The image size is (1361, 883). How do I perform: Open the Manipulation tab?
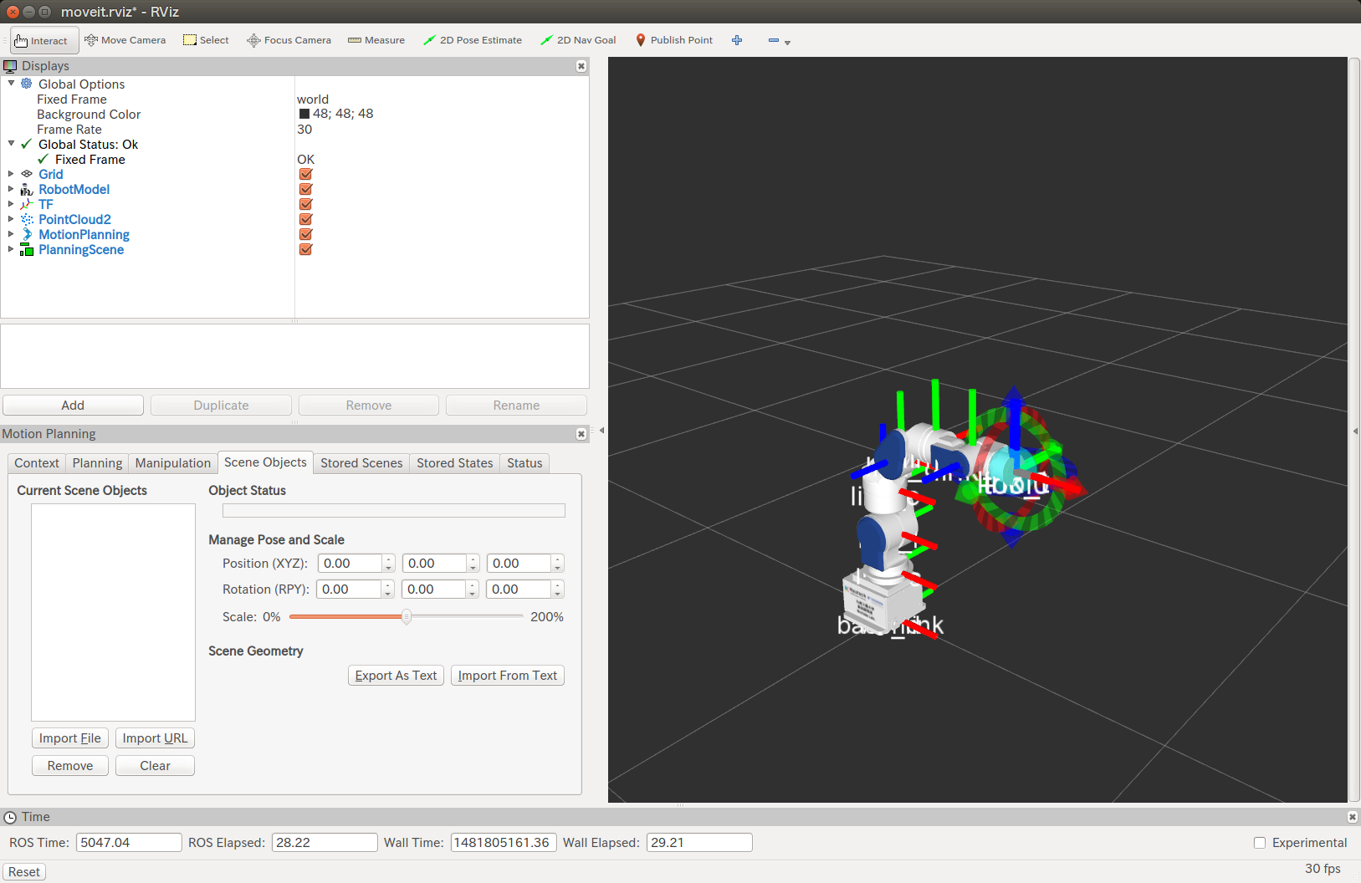coord(173,463)
